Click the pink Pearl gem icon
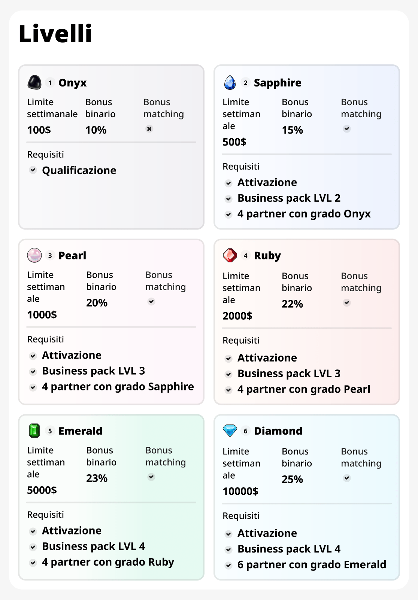 34,255
